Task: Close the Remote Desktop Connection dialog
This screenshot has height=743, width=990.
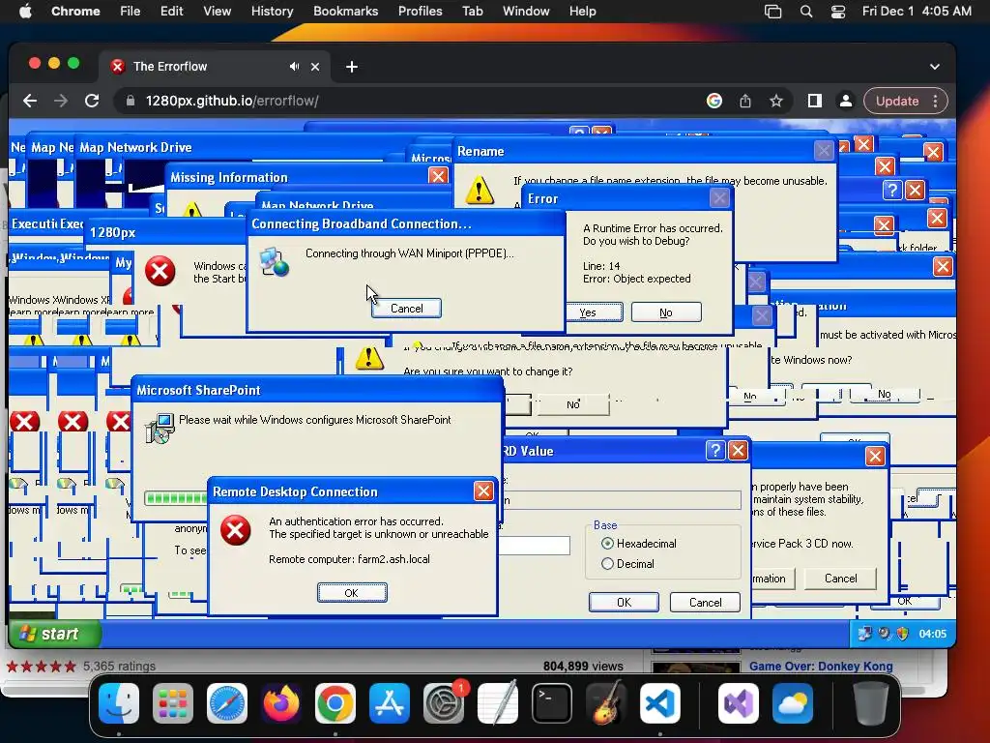Action: [x=483, y=490]
